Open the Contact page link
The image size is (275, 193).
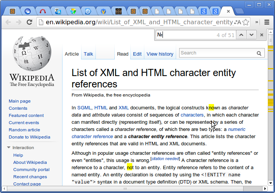click(27, 184)
